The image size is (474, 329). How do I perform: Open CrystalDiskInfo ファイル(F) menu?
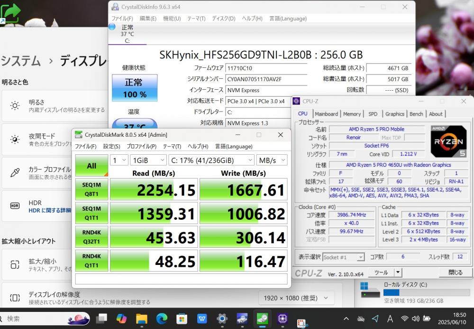pos(122,19)
